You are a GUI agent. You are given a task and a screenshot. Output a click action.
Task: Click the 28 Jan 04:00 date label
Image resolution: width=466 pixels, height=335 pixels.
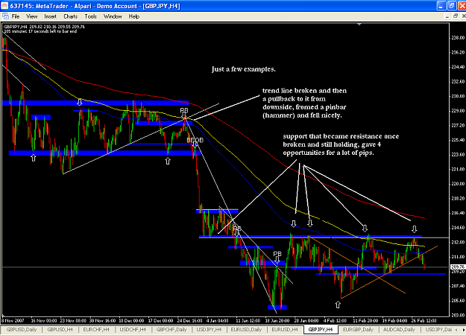306,321
